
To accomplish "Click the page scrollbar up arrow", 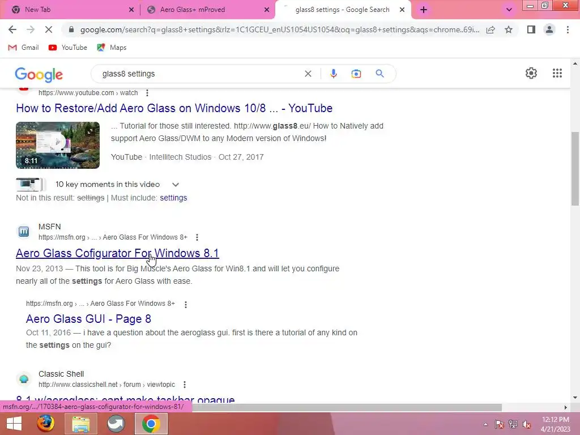I will [x=575, y=63].
